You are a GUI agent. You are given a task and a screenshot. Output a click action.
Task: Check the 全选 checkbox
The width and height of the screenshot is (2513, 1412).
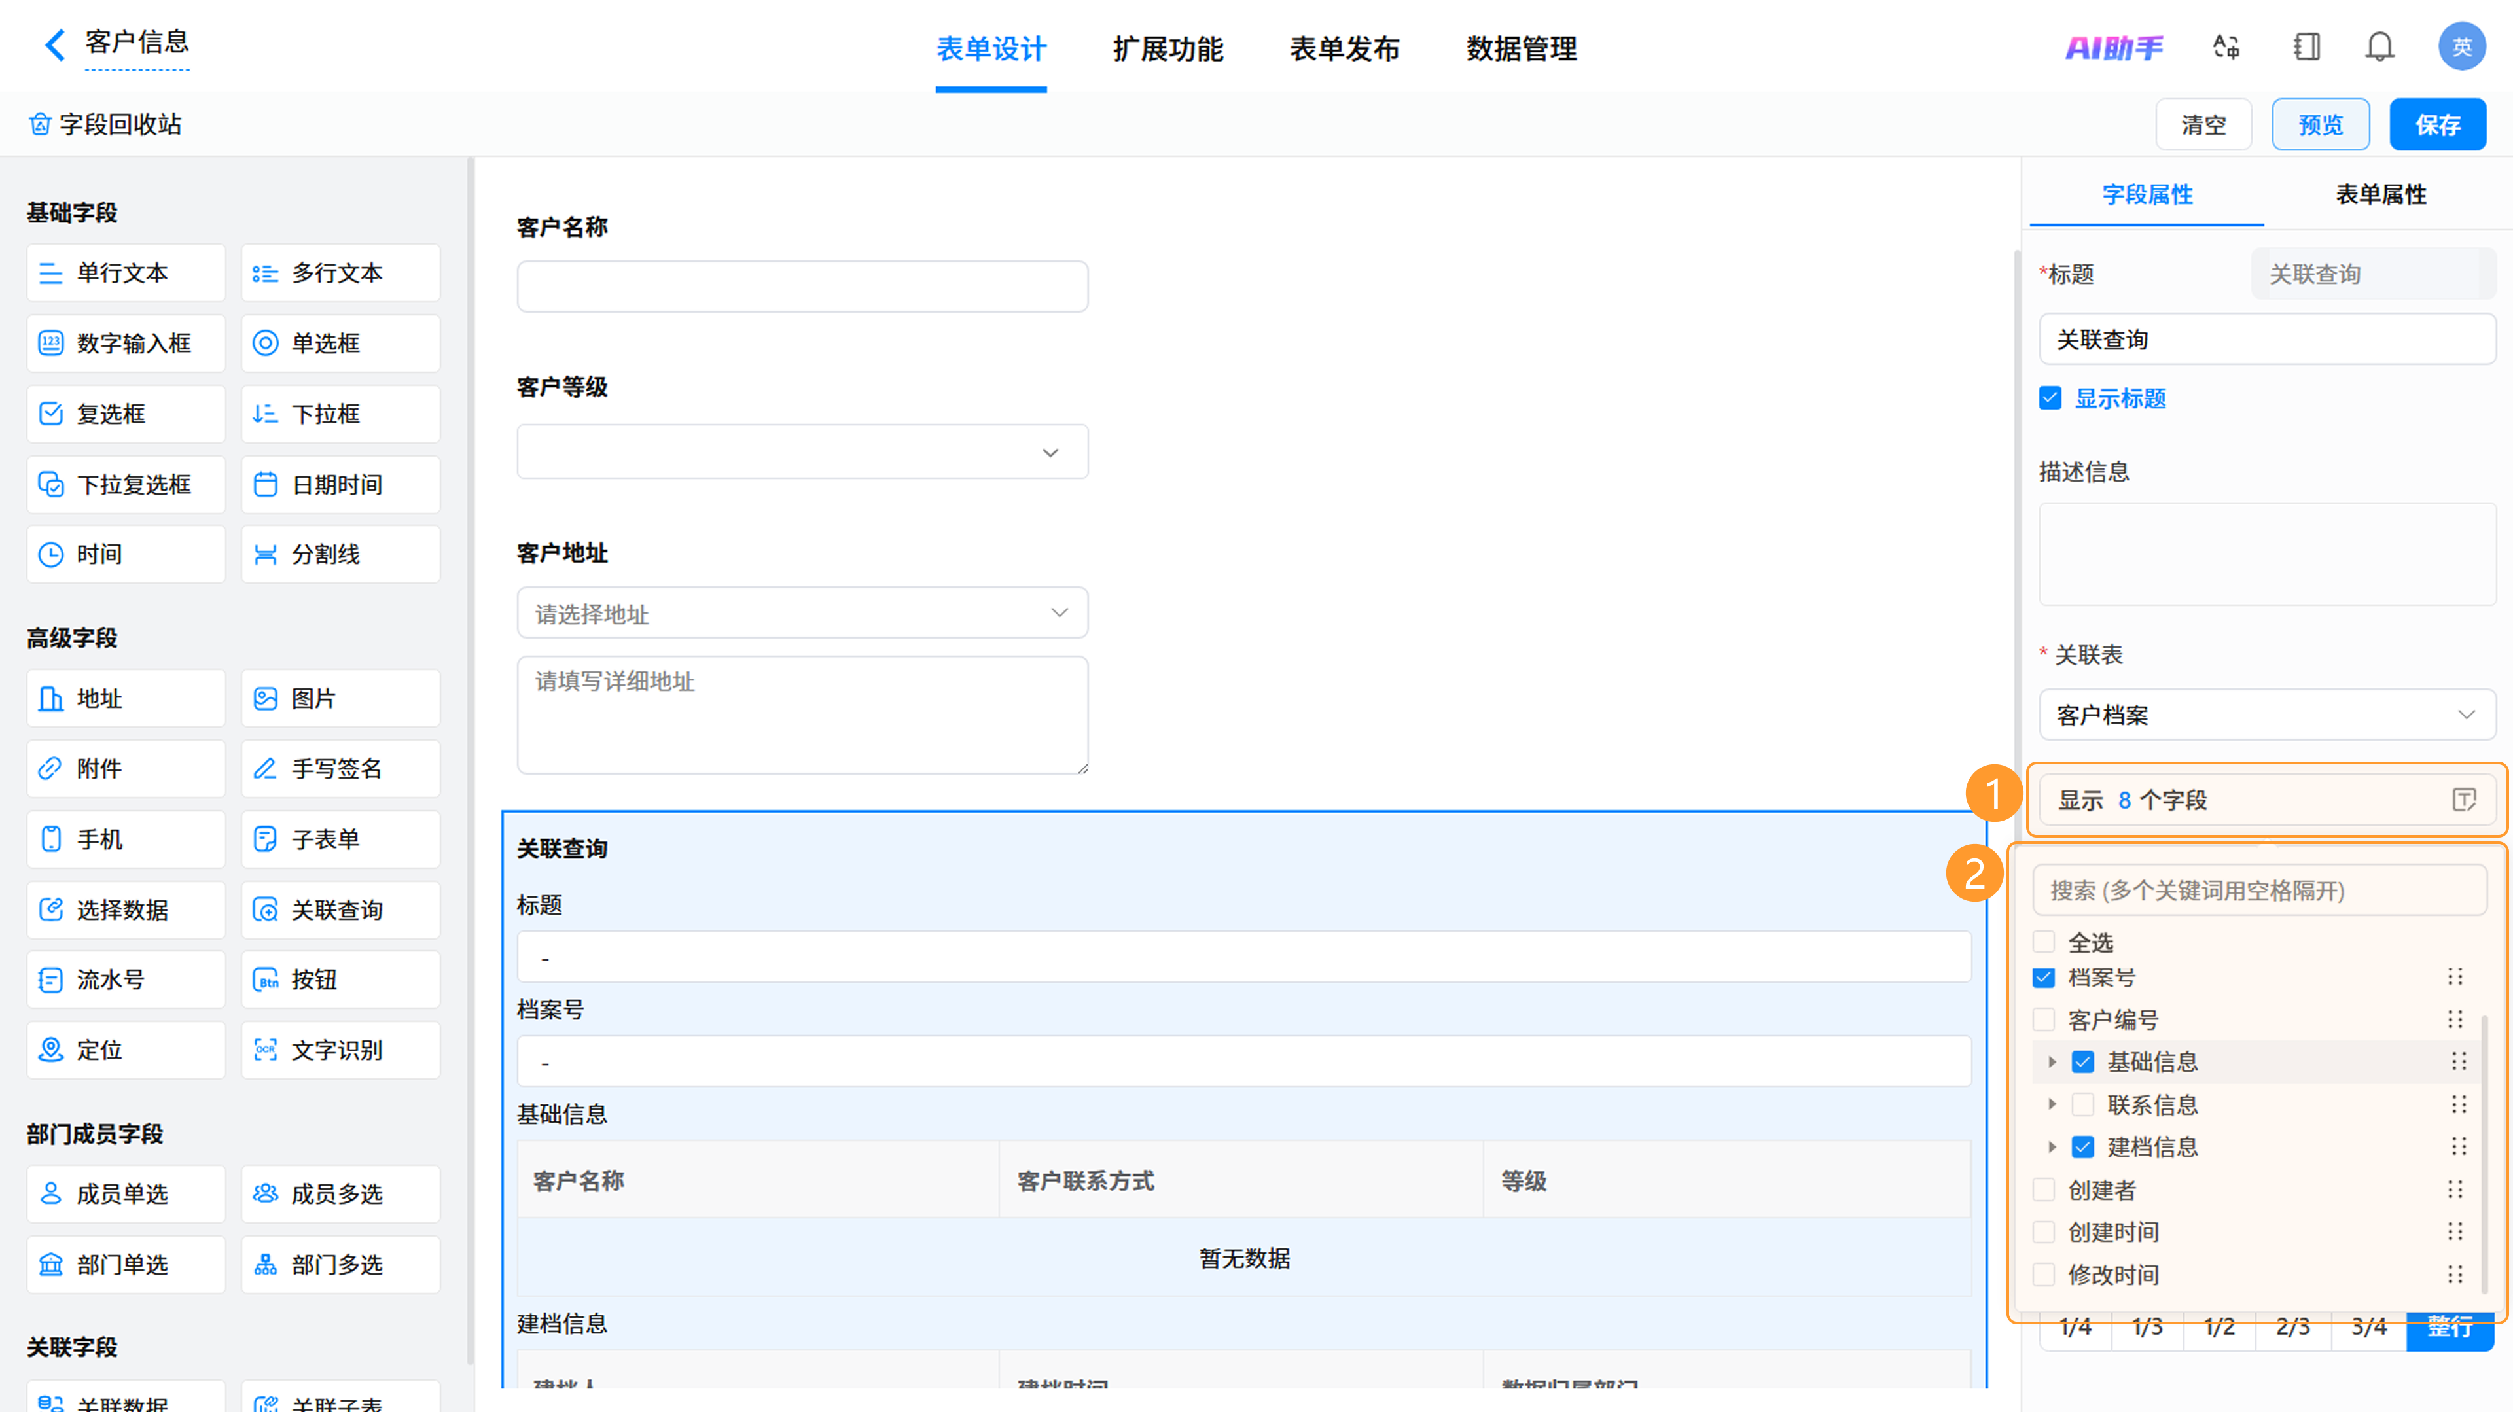pyautogui.click(x=2044, y=943)
